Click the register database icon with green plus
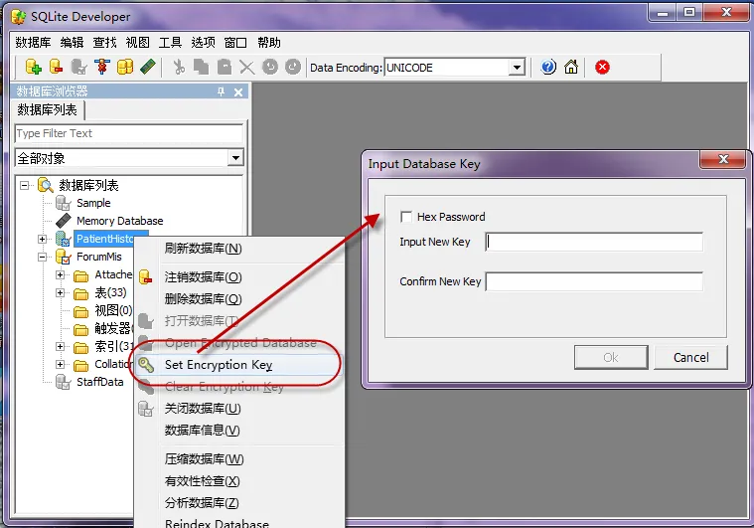This screenshot has height=528, width=754. click(x=33, y=67)
